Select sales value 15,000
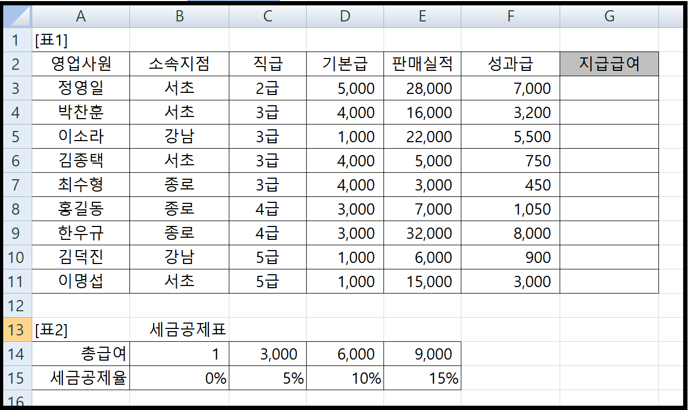This screenshot has height=410, width=688. pyautogui.click(x=422, y=281)
